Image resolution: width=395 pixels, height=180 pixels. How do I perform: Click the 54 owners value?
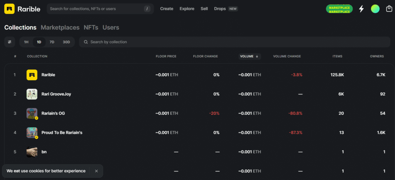[x=383, y=113]
